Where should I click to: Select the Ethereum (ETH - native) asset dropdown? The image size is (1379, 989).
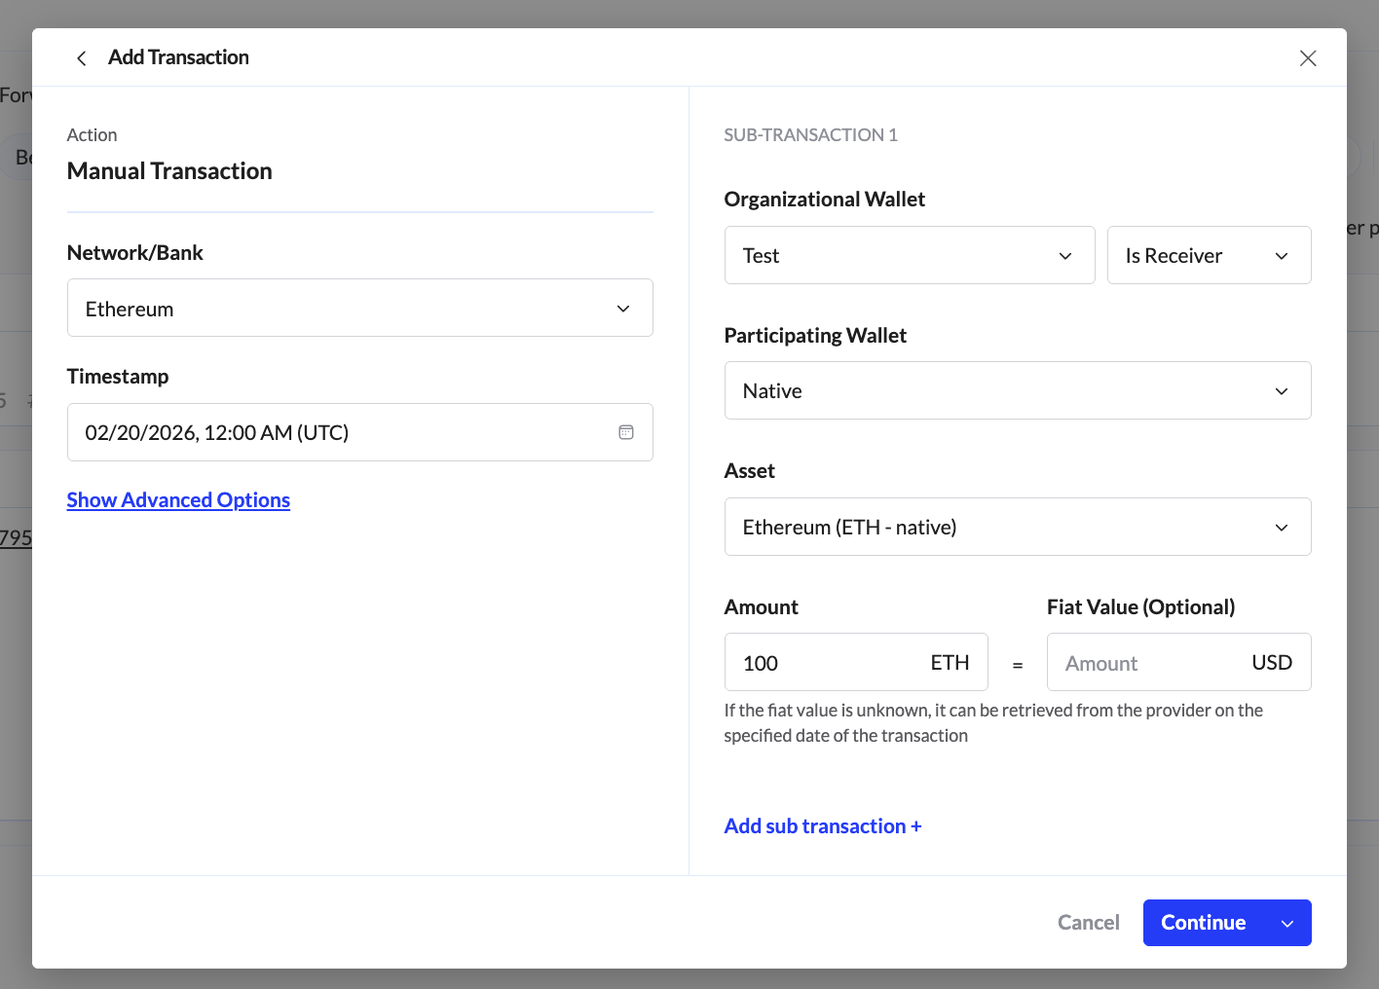[1003, 528]
